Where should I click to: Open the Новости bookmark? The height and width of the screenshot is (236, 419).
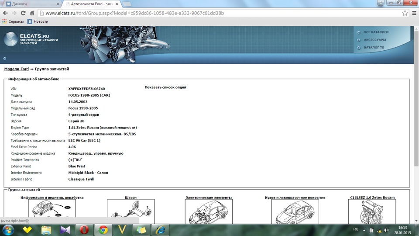(x=38, y=21)
